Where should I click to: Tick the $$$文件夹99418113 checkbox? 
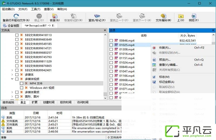point(17,35)
